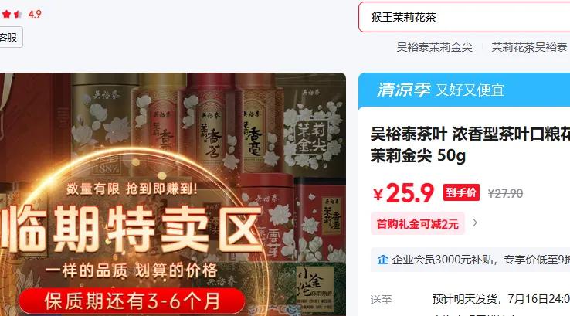Click the ¥25.9 current price
The width and height of the screenshot is (570, 316).
(x=403, y=192)
